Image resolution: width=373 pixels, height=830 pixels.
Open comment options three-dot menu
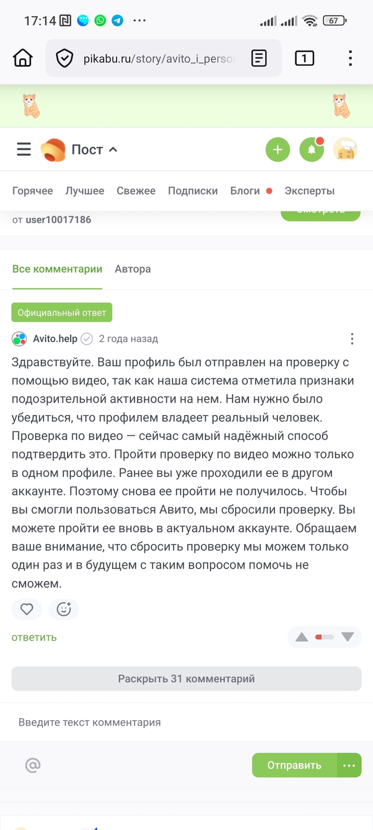[x=352, y=339]
